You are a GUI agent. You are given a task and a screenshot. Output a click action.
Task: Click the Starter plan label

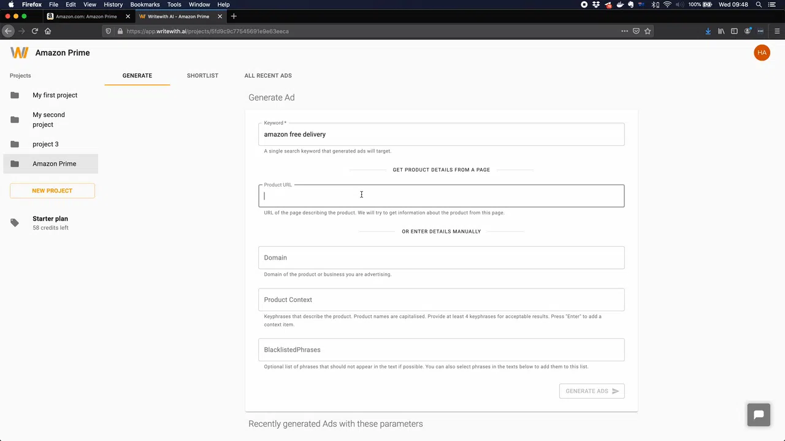(50, 219)
